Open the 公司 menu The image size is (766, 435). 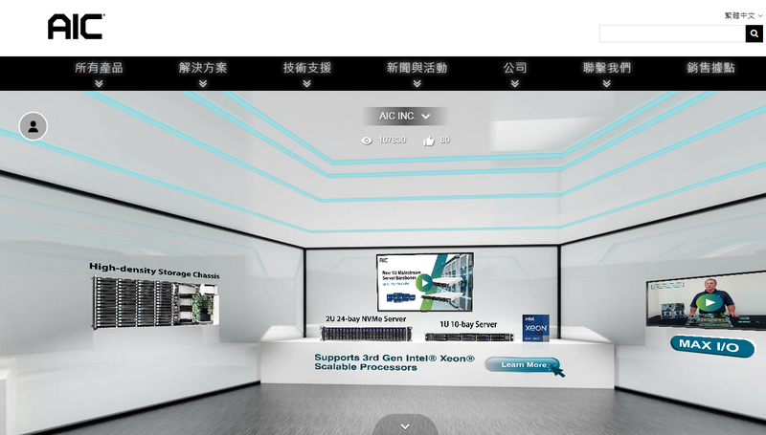pyautogui.click(x=515, y=68)
